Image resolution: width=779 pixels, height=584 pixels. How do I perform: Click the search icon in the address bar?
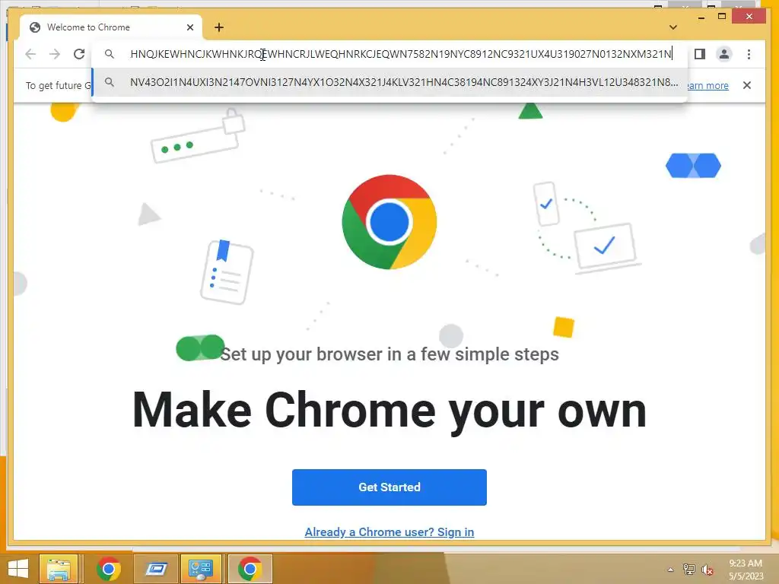[110, 54]
